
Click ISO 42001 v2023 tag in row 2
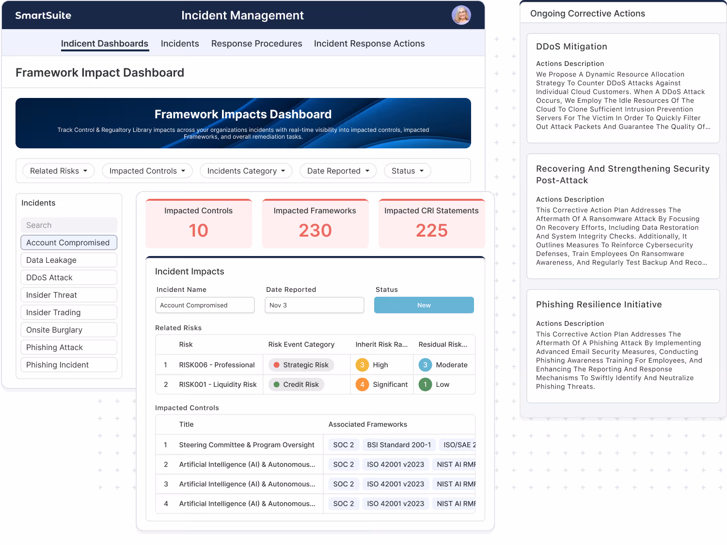tap(395, 465)
